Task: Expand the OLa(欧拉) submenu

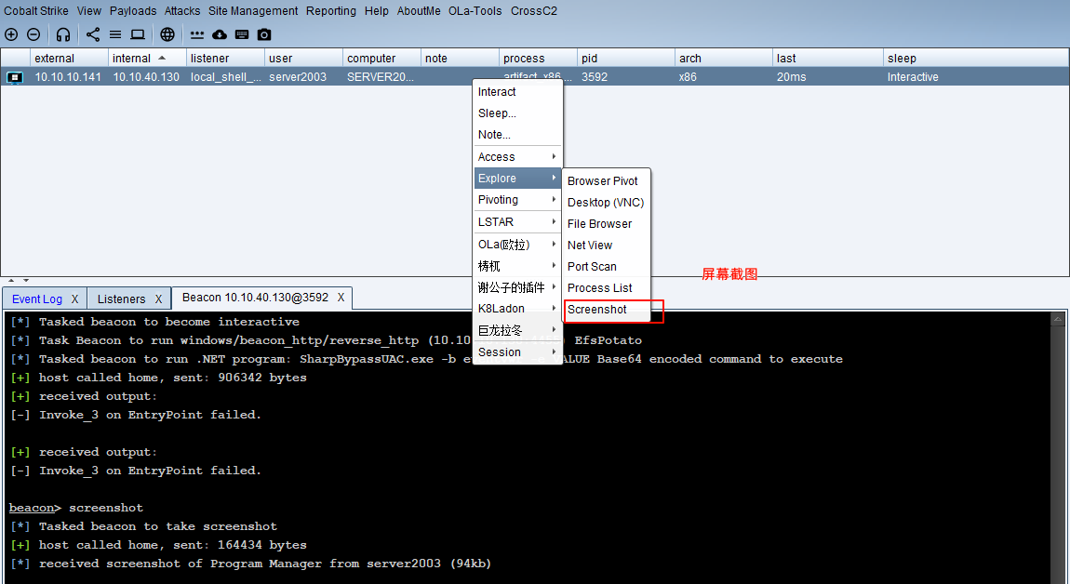Action: tap(517, 245)
